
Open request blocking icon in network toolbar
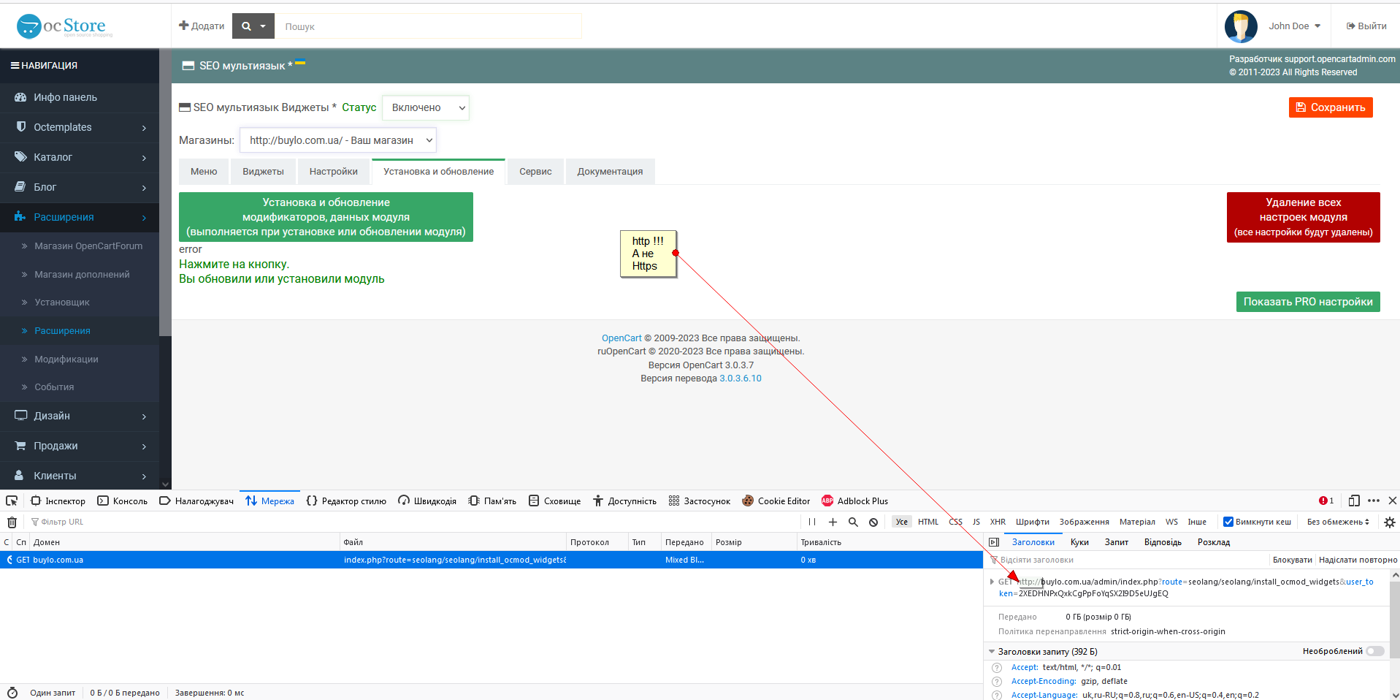[x=873, y=522]
